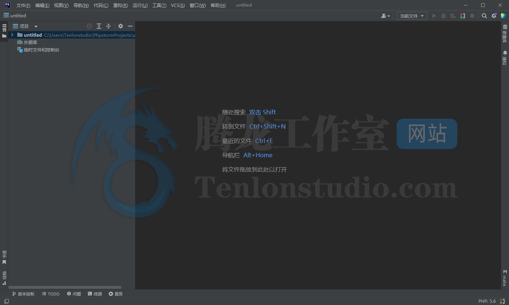
Task: Open the 帮助(H) menu
Action: pos(218,5)
